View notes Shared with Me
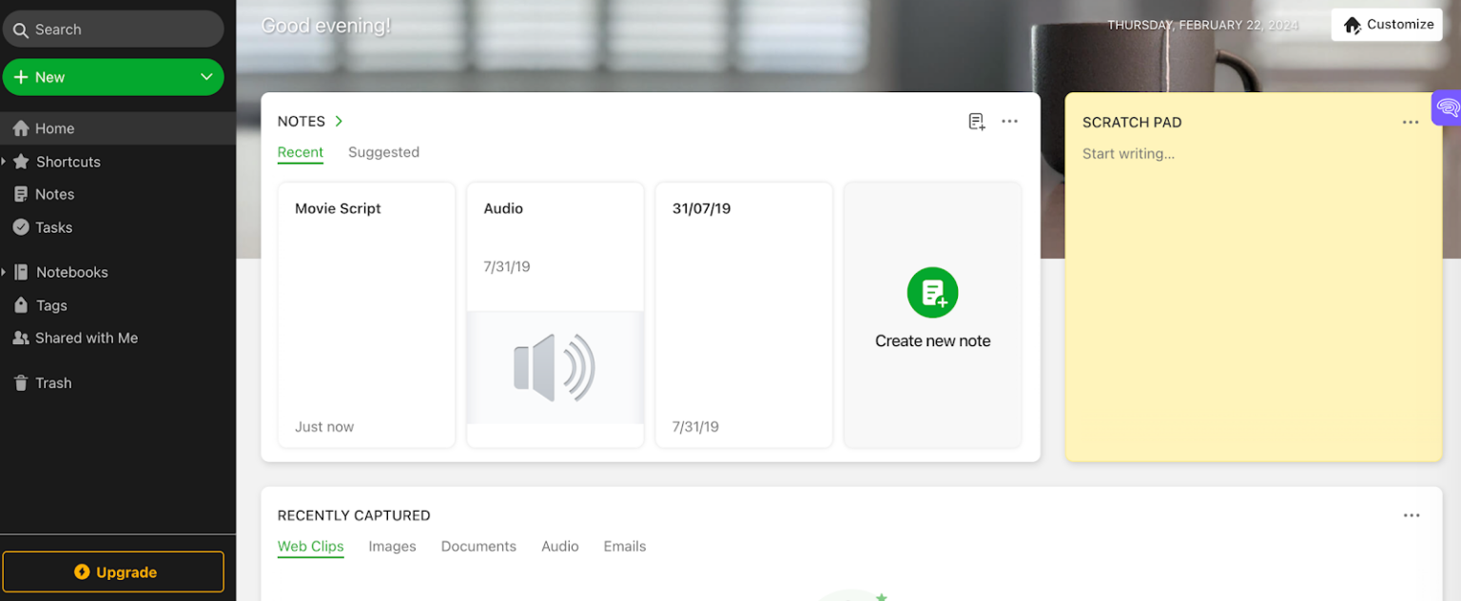The width and height of the screenshot is (1461, 601). click(x=87, y=338)
